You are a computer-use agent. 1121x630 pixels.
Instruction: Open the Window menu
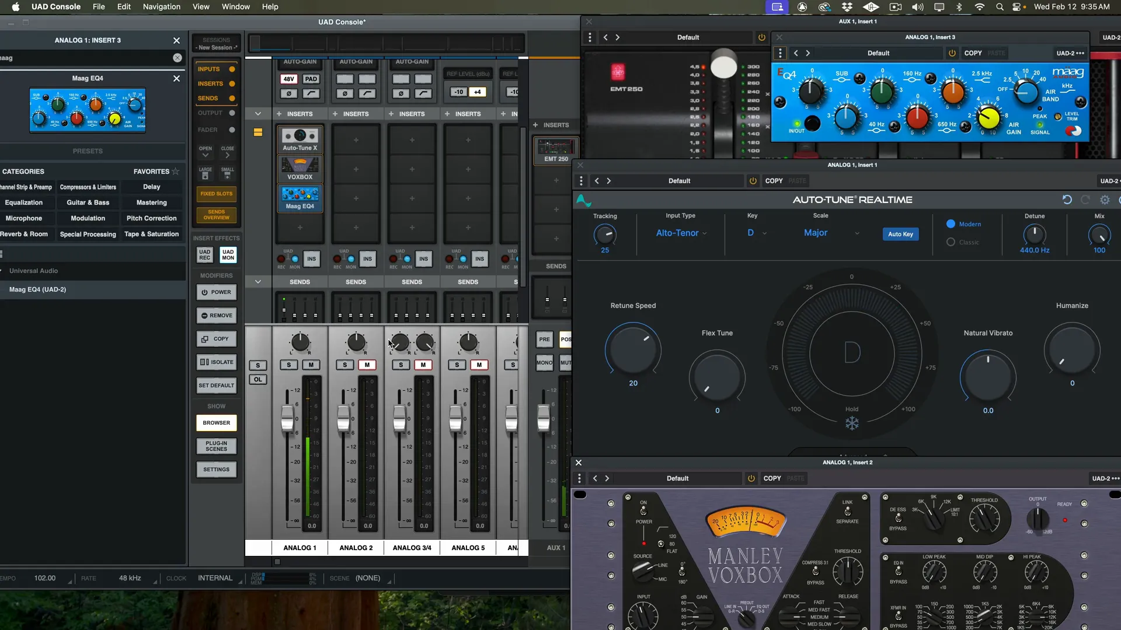pos(235,7)
